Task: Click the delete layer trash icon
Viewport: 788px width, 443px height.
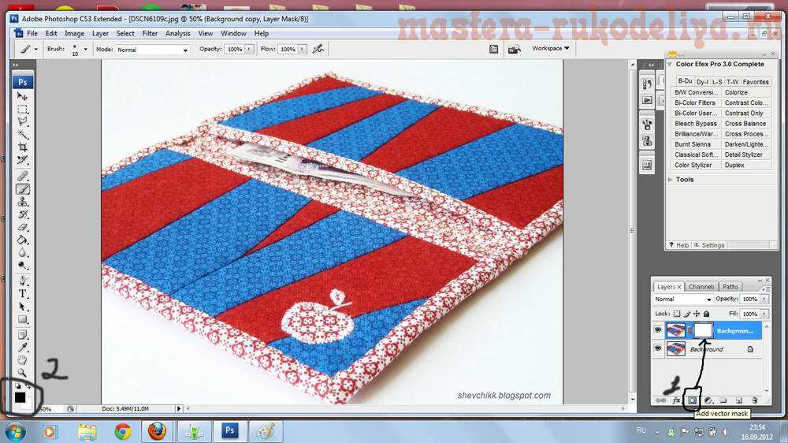Action: pos(754,400)
